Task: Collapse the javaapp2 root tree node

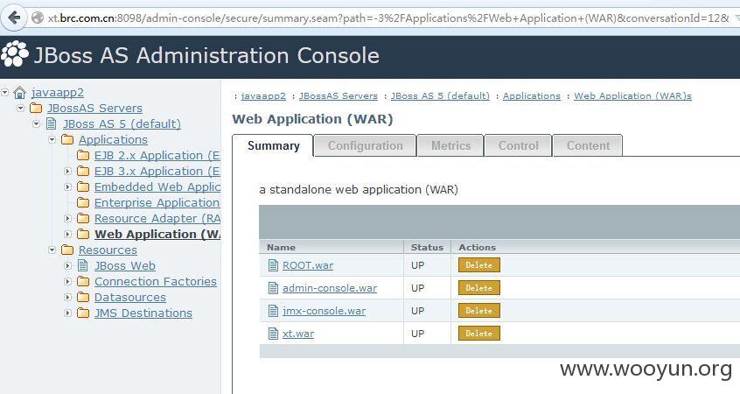Action: (5, 92)
